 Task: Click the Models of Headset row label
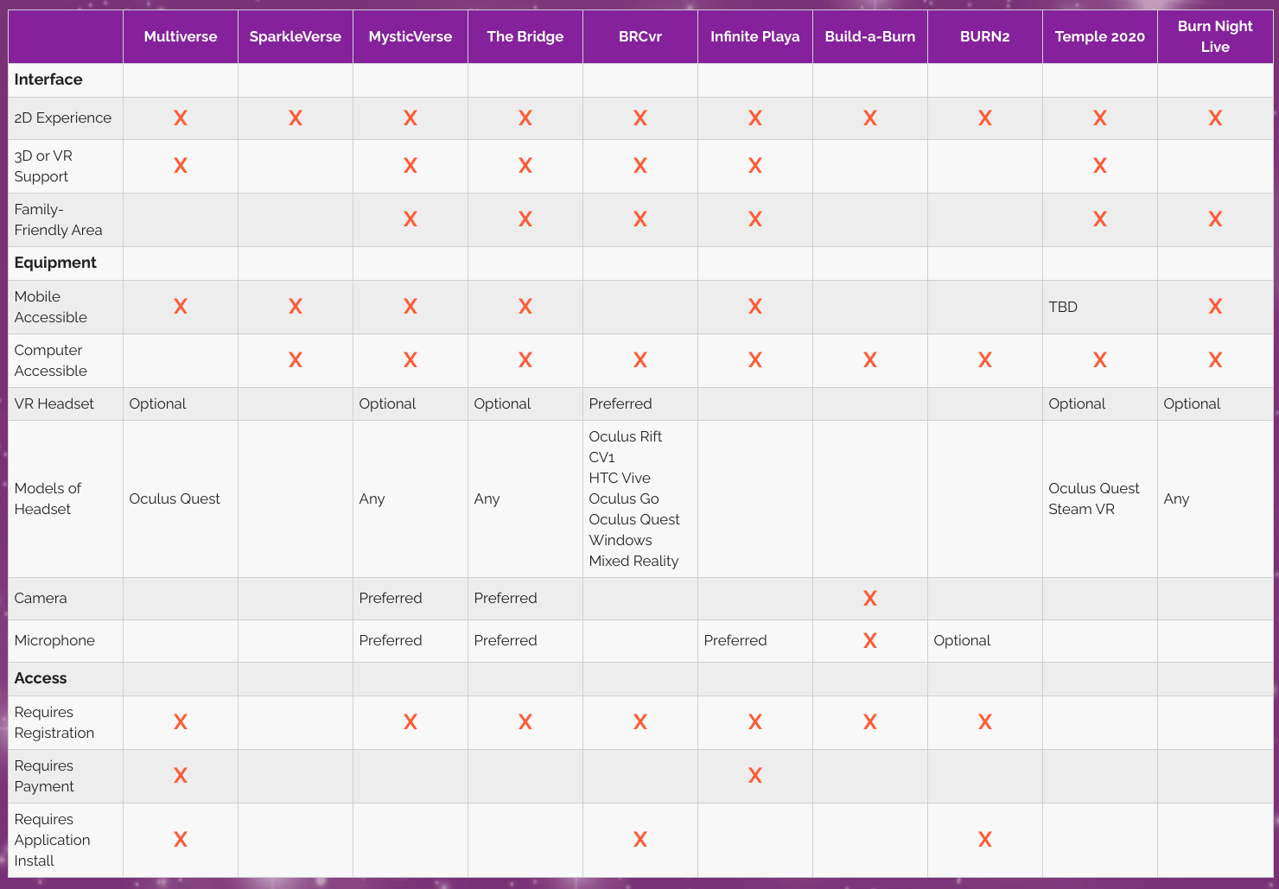pyautogui.click(x=48, y=498)
